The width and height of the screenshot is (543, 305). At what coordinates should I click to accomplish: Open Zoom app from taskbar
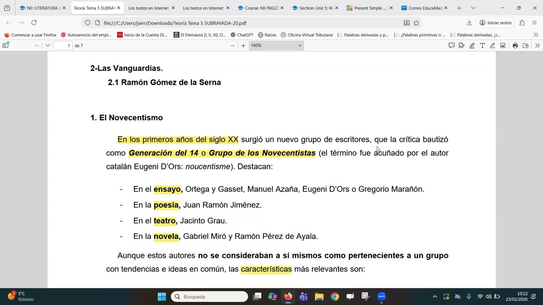click(381, 297)
